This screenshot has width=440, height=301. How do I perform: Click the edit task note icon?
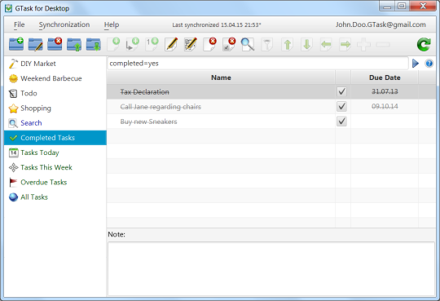click(x=191, y=44)
